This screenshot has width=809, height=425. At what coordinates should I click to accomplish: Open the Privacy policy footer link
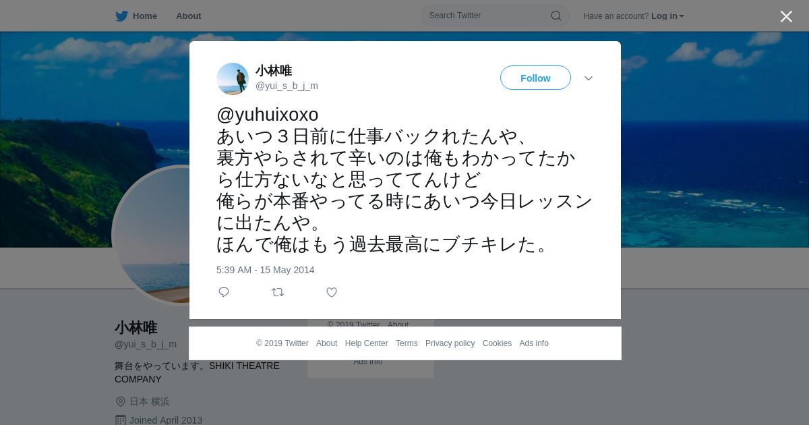tap(450, 343)
